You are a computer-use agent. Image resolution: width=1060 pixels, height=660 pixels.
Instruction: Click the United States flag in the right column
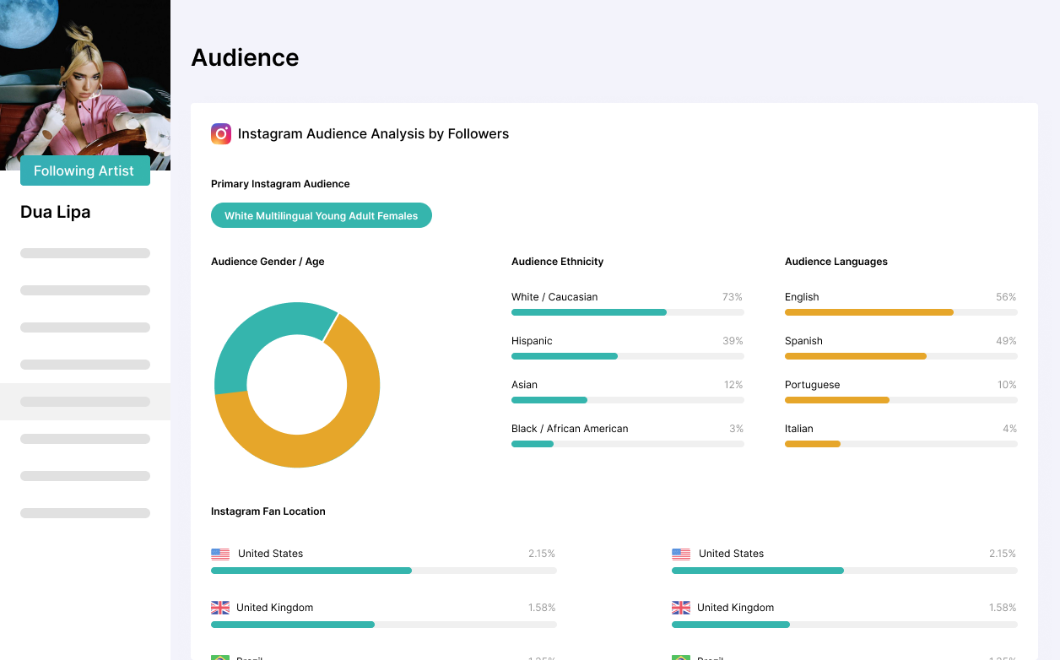(x=681, y=554)
